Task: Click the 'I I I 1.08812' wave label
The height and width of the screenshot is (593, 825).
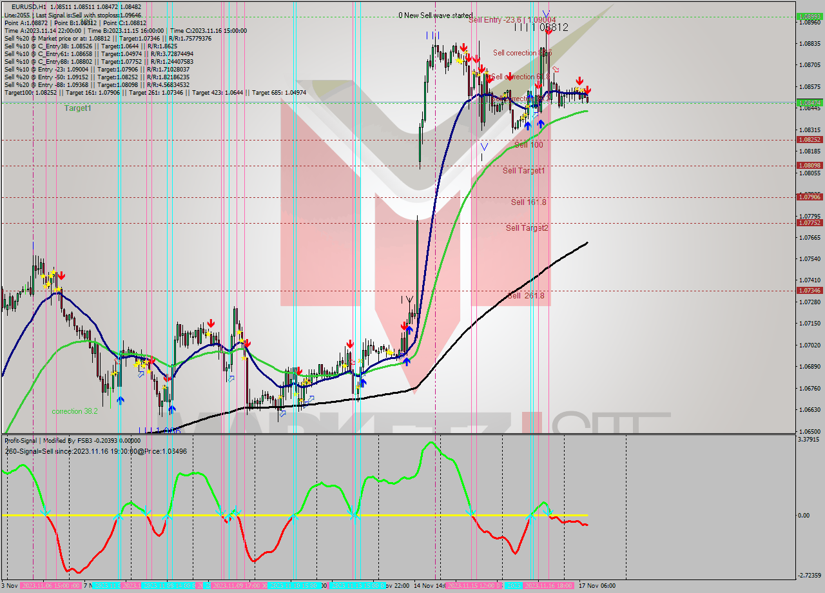Action: point(541,28)
